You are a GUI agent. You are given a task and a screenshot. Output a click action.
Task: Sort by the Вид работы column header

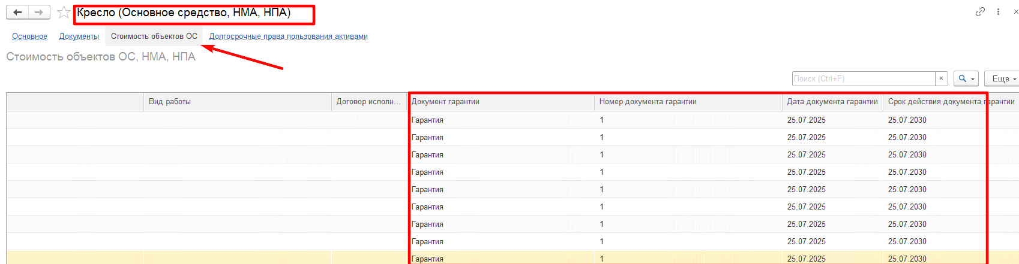[170, 102]
